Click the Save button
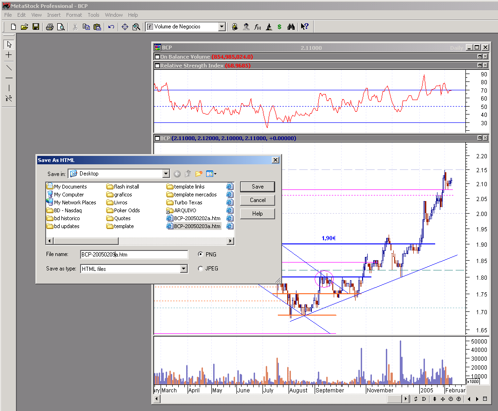The width and height of the screenshot is (498, 411). pos(257,187)
